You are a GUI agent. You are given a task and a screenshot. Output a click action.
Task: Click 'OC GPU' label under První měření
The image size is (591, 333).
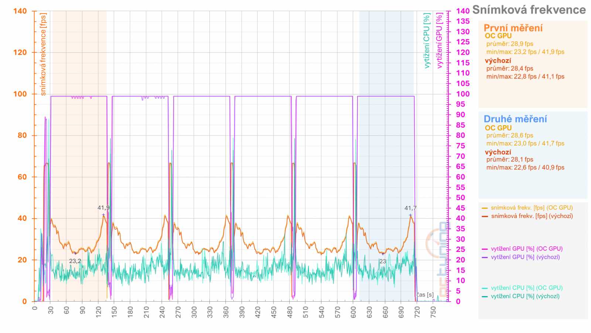tap(498, 36)
